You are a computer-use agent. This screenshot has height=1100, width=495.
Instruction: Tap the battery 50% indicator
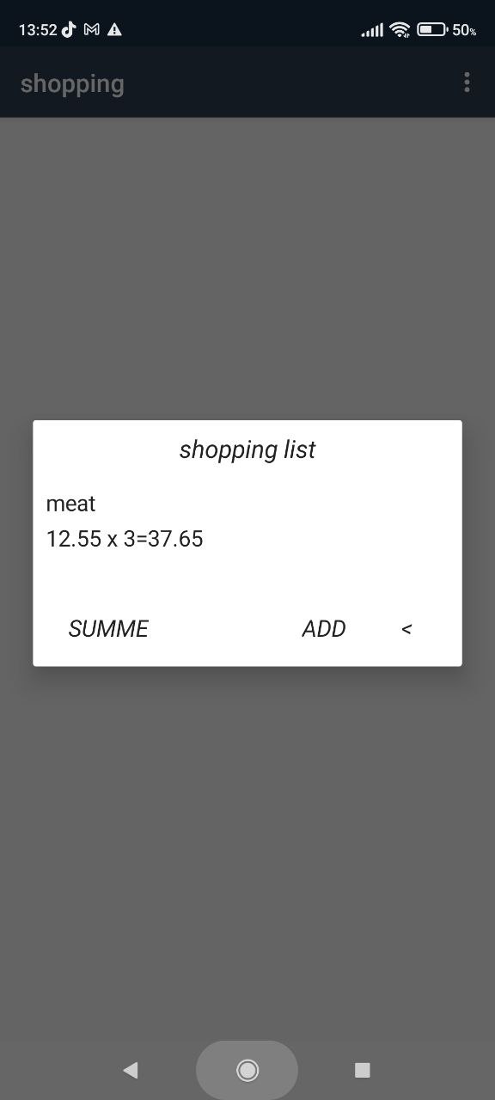pyautogui.click(x=446, y=29)
